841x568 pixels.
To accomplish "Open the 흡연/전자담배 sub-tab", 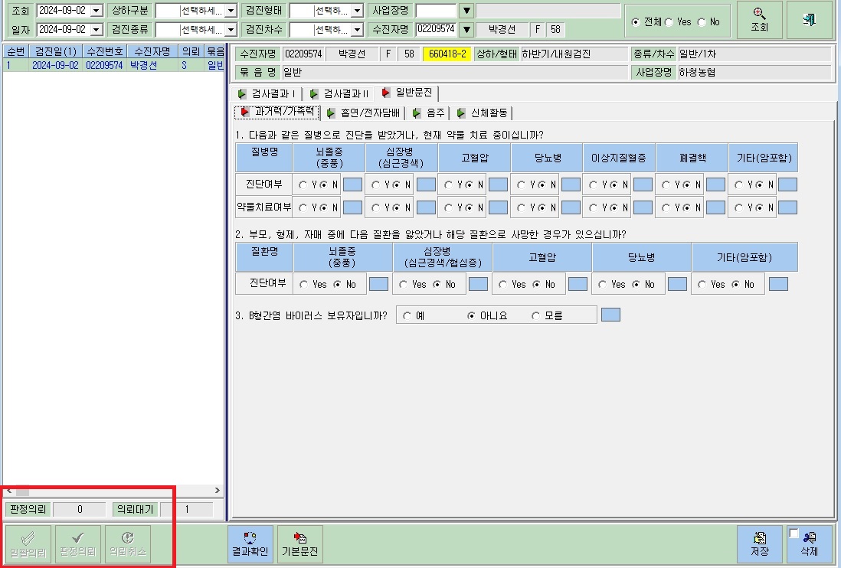I will tap(364, 113).
